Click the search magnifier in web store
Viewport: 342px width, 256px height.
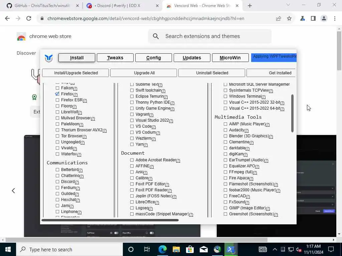tap(156, 36)
